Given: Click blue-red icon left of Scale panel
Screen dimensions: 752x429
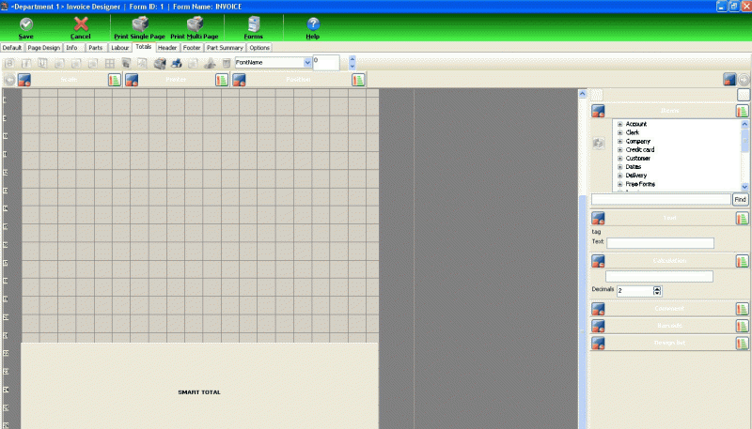Looking at the screenshot, I should [x=24, y=80].
